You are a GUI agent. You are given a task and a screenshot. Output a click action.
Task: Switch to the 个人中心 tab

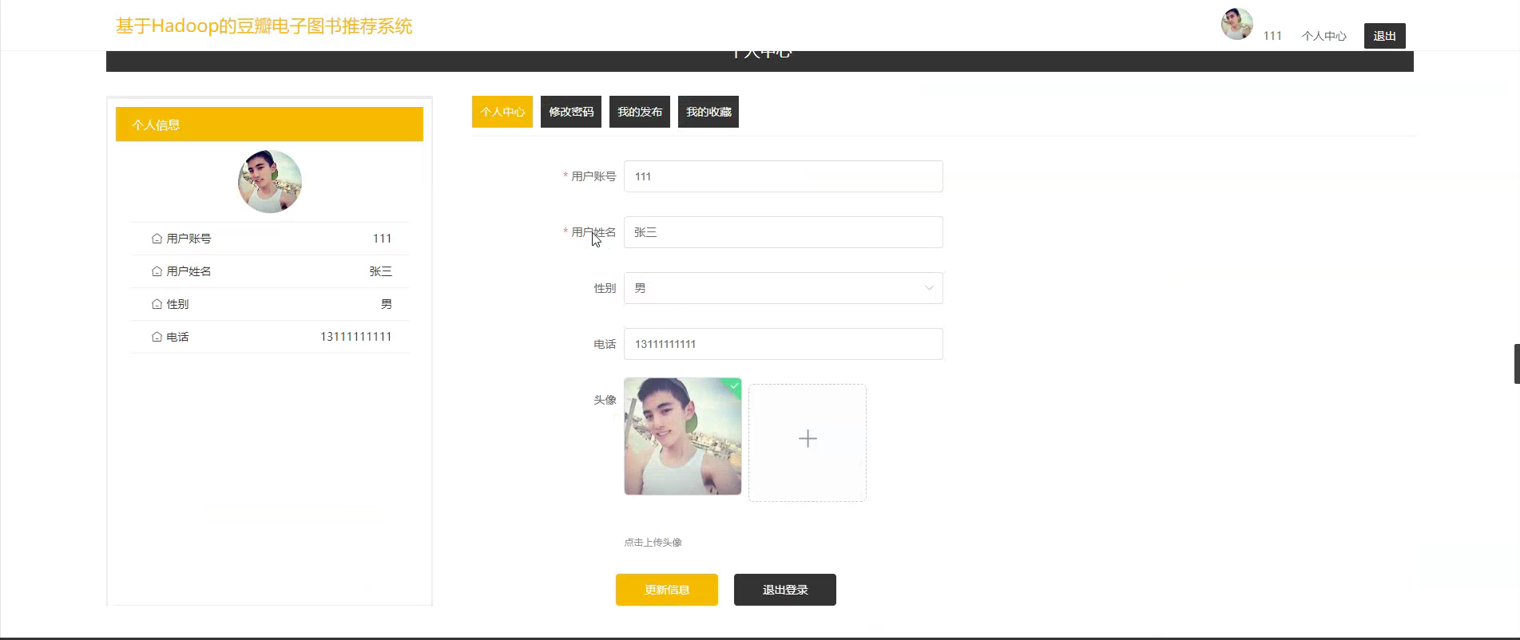click(x=502, y=112)
